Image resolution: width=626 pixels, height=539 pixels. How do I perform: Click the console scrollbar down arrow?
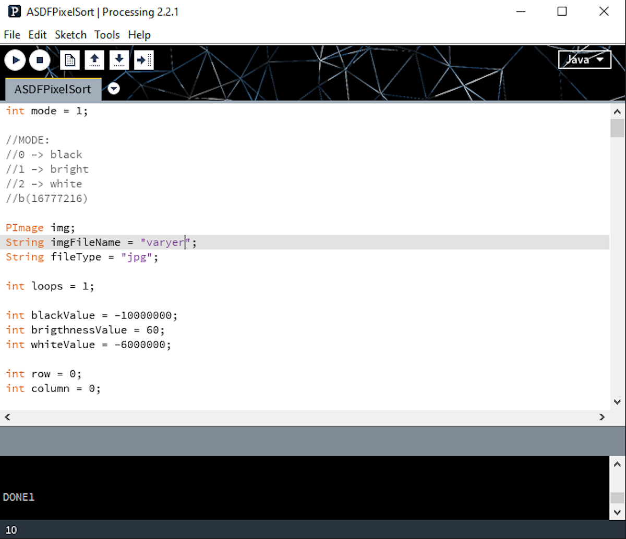point(617,512)
